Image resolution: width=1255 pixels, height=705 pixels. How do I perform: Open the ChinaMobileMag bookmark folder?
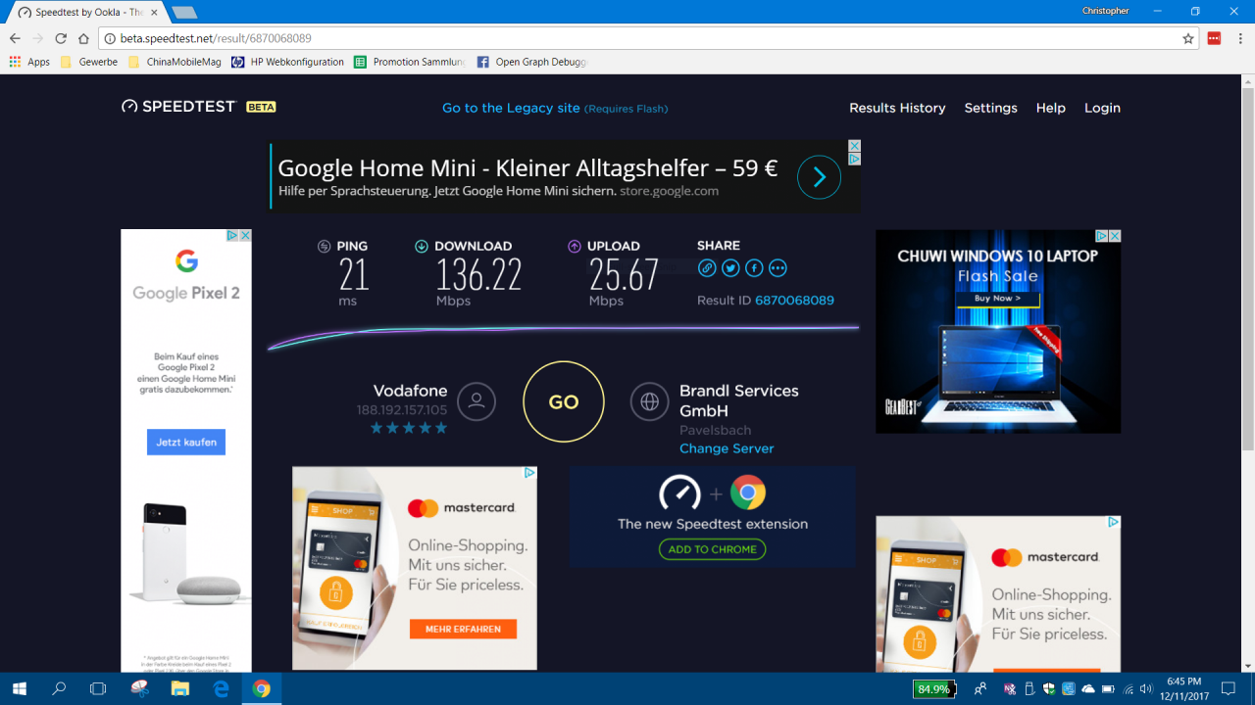(x=175, y=62)
